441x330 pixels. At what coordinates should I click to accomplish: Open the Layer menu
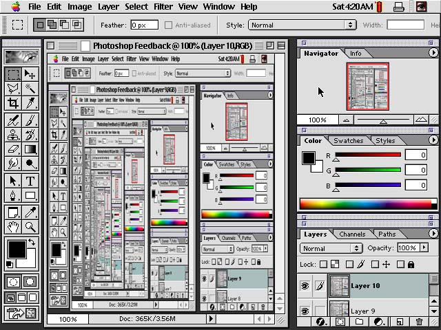(108, 6)
